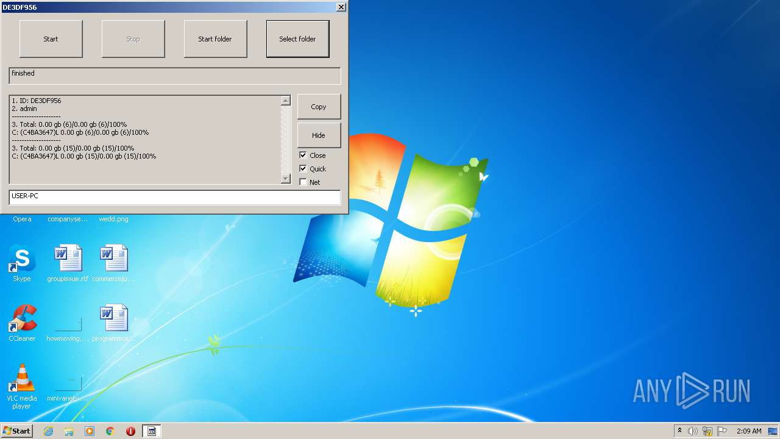Select the CCleaner desktop shortcut

point(22,323)
